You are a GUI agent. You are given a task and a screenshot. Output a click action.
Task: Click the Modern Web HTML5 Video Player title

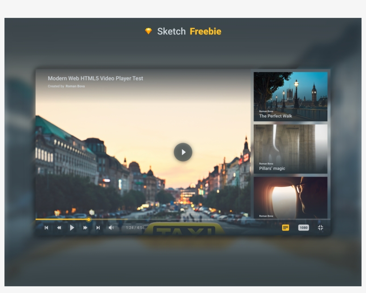point(96,78)
